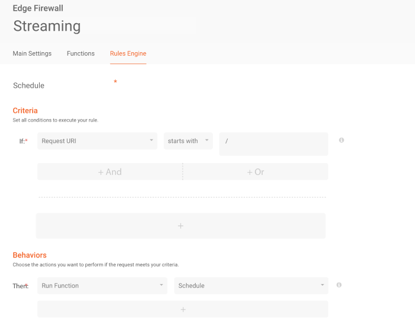Add an Or condition
The width and height of the screenshot is (415, 328).
tap(256, 172)
